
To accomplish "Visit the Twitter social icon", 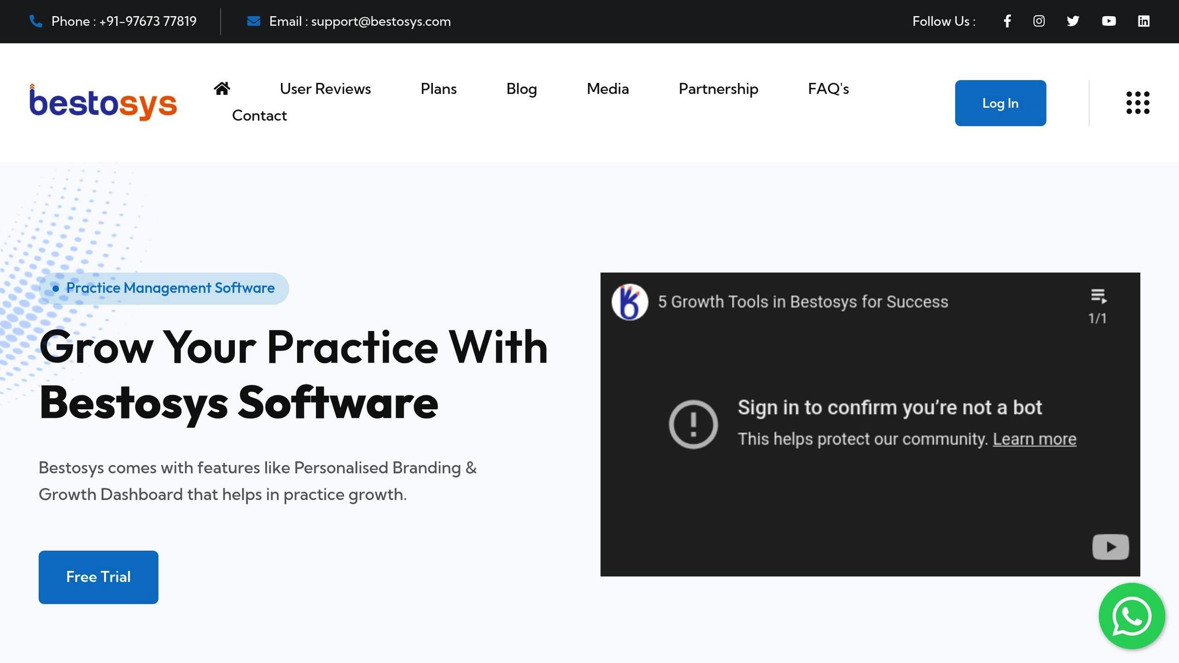I will pyautogui.click(x=1073, y=21).
